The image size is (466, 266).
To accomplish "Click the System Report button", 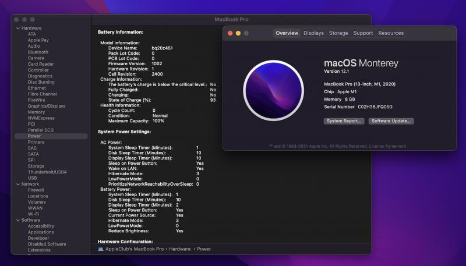I will point(344,121).
